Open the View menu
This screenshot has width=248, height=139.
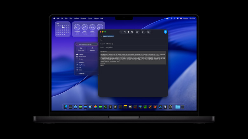tap(71, 18)
